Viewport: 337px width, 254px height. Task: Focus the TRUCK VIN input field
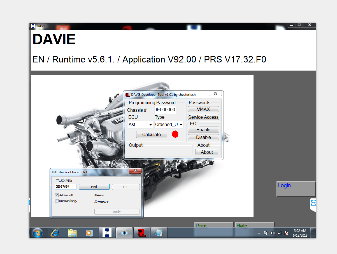pos(66,187)
